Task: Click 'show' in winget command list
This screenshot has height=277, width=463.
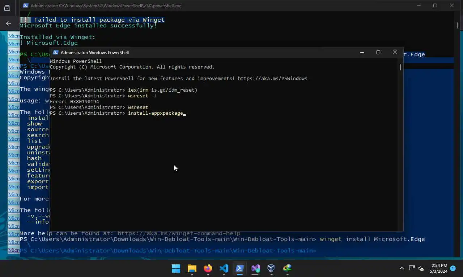Action: click(34, 124)
